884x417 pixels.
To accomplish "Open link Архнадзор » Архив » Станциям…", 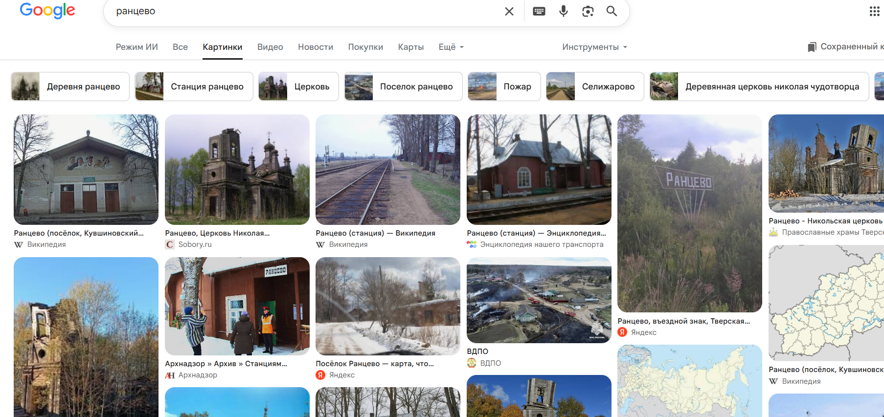I will [x=226, y=364].
